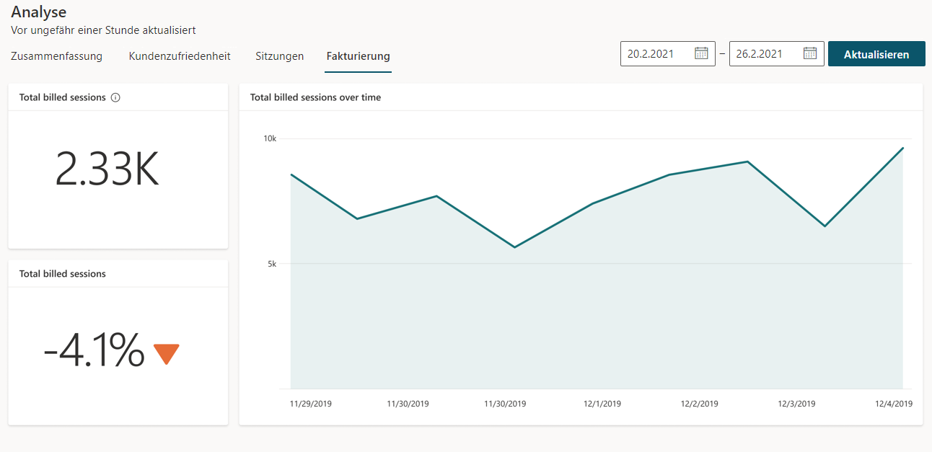Viewport: 932px width, 452px height.
Task: Click the orange downward triangle indicator
Action: tap(166, 353)
